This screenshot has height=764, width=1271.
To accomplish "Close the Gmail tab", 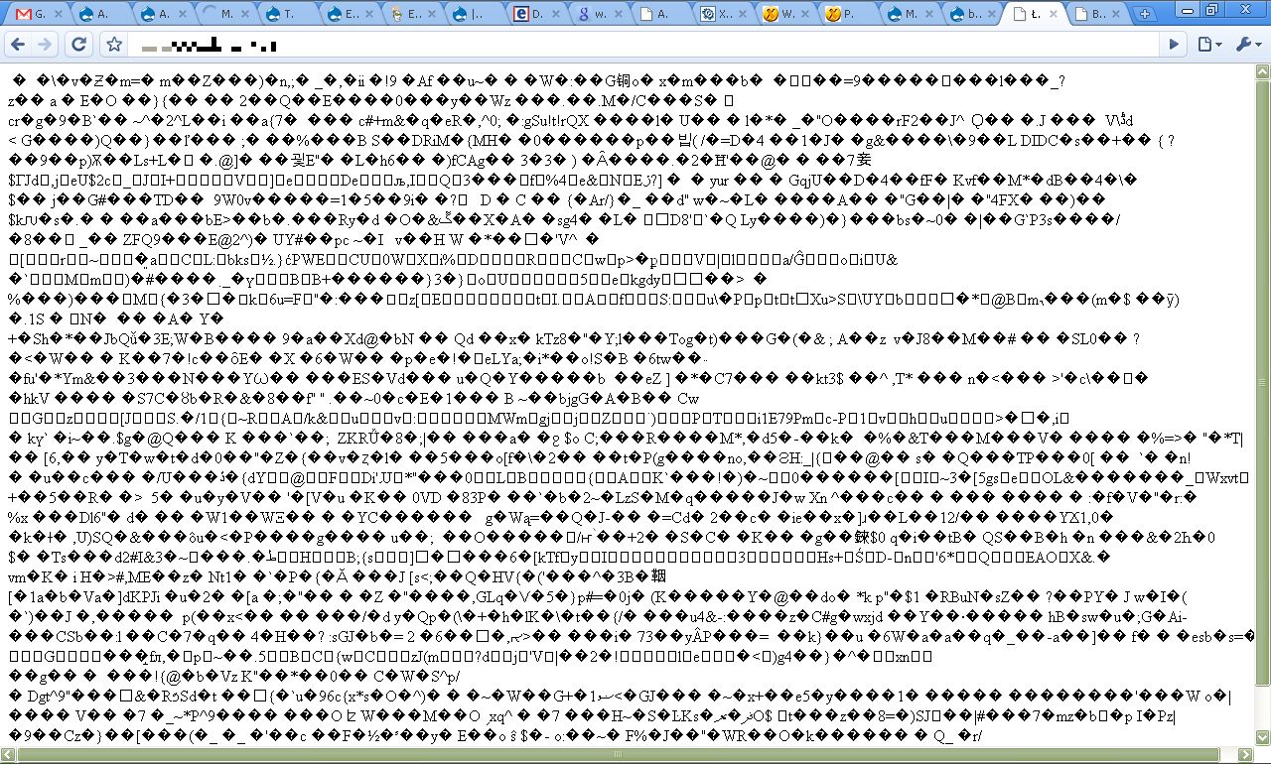I will click(59, 14).
